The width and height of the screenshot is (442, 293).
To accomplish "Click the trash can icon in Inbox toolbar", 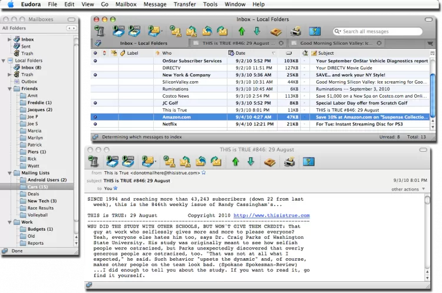I will 100,31.
